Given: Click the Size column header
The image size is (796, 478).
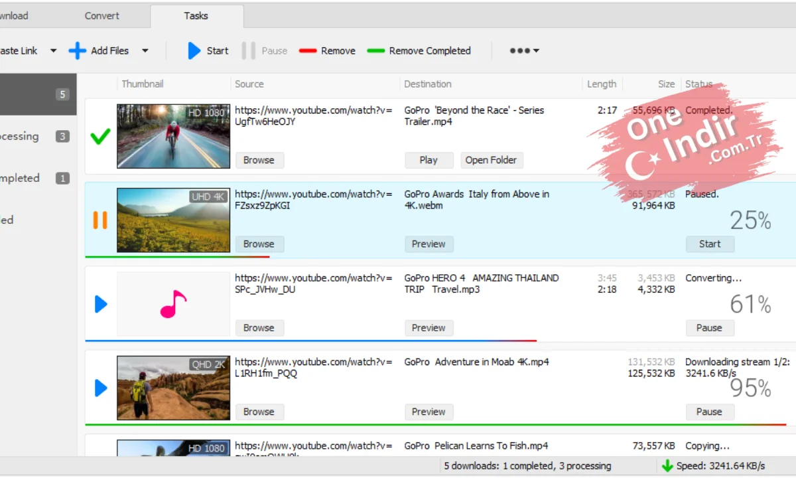Looking at the screenshot, I should coord(666,84).
